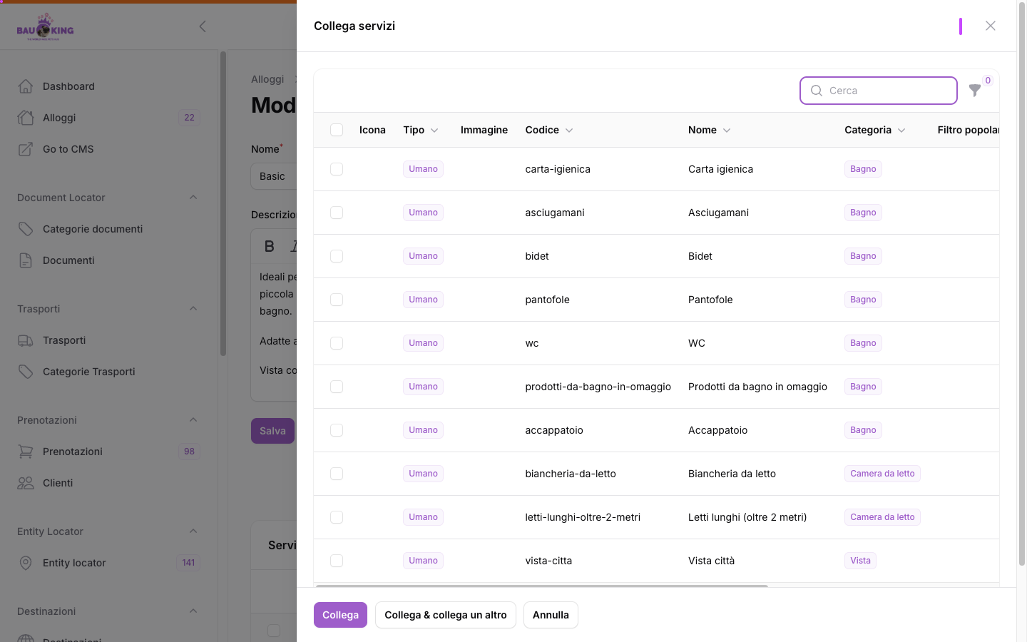Click the Entity locator pin icon
This screenshot has height=642, width=1027.
26,563
